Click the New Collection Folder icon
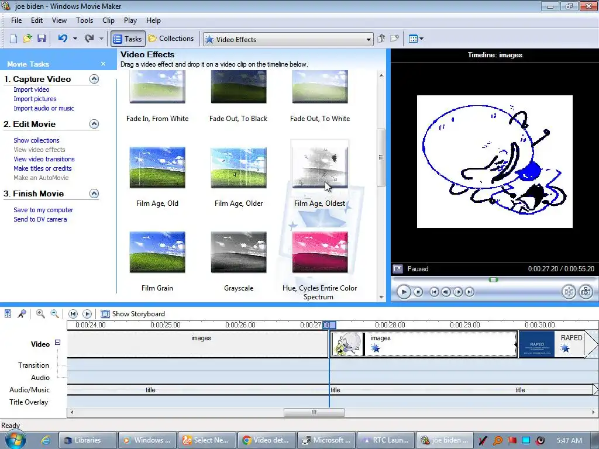 (x=394, y=39)
